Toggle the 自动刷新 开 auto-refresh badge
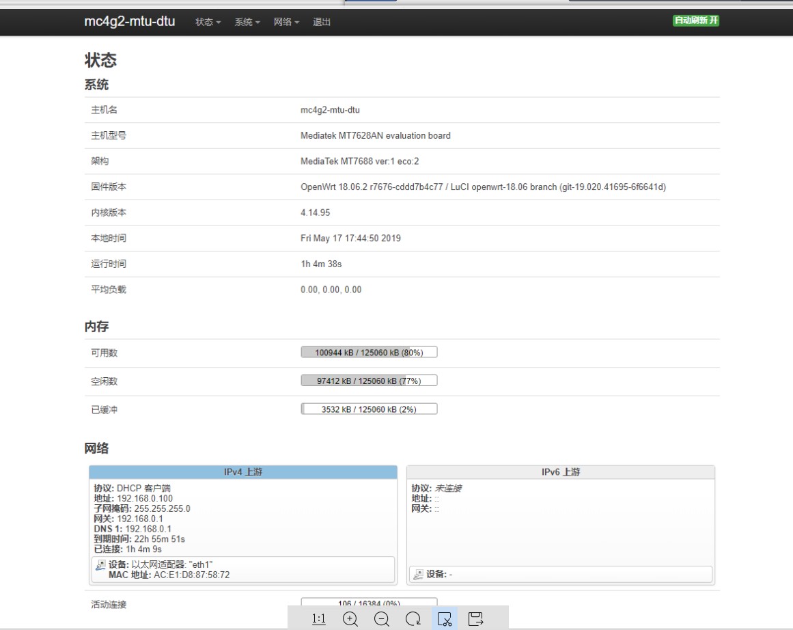Image resolution: width=793 pixels, height=630 pixels. tap(696, 20)
